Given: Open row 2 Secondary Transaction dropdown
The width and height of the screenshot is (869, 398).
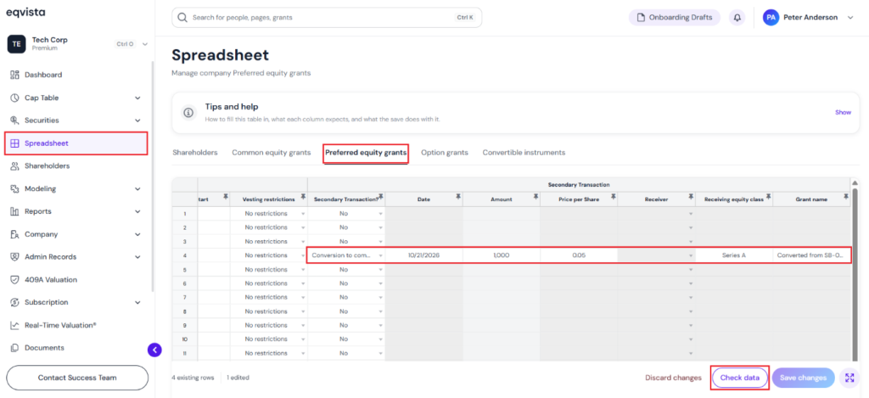Looking at the screenshot, I should tap(381, 227).
